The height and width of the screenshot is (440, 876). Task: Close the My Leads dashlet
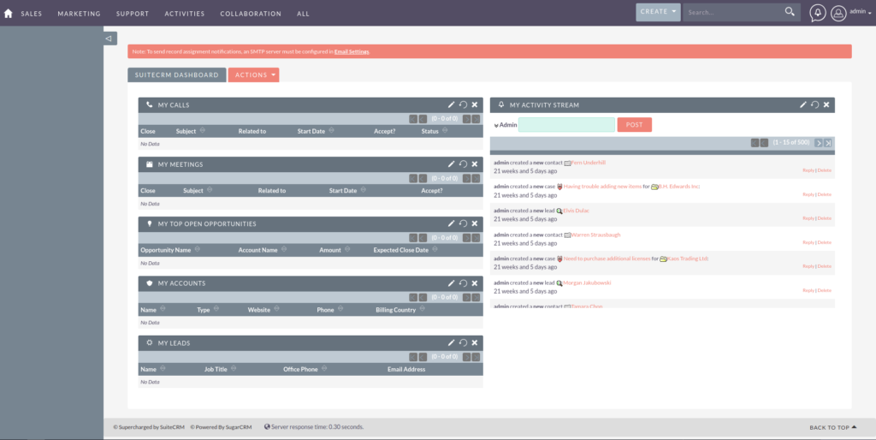(x=474, y=342)
